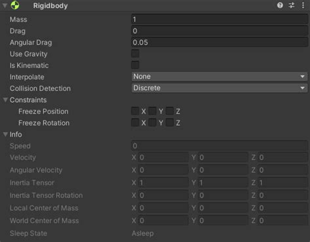Open the Interpolate dropdown
310x242 pixels.
point(219,77)
